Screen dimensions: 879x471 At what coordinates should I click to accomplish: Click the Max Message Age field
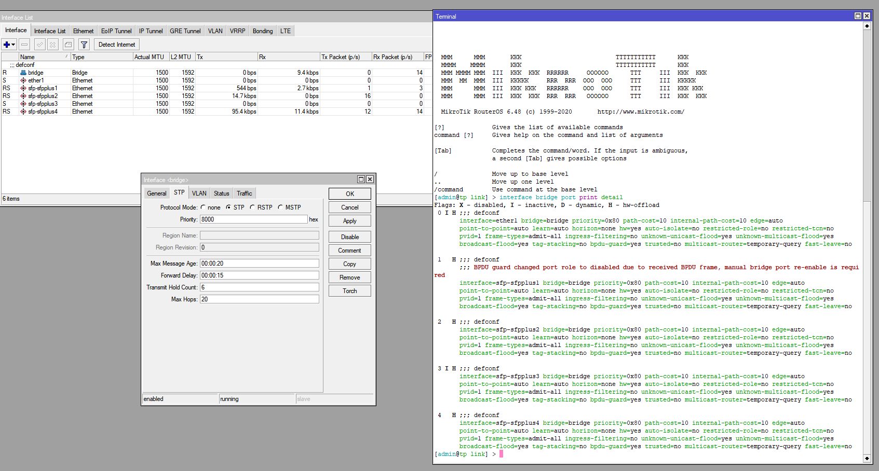click(260, 264)
